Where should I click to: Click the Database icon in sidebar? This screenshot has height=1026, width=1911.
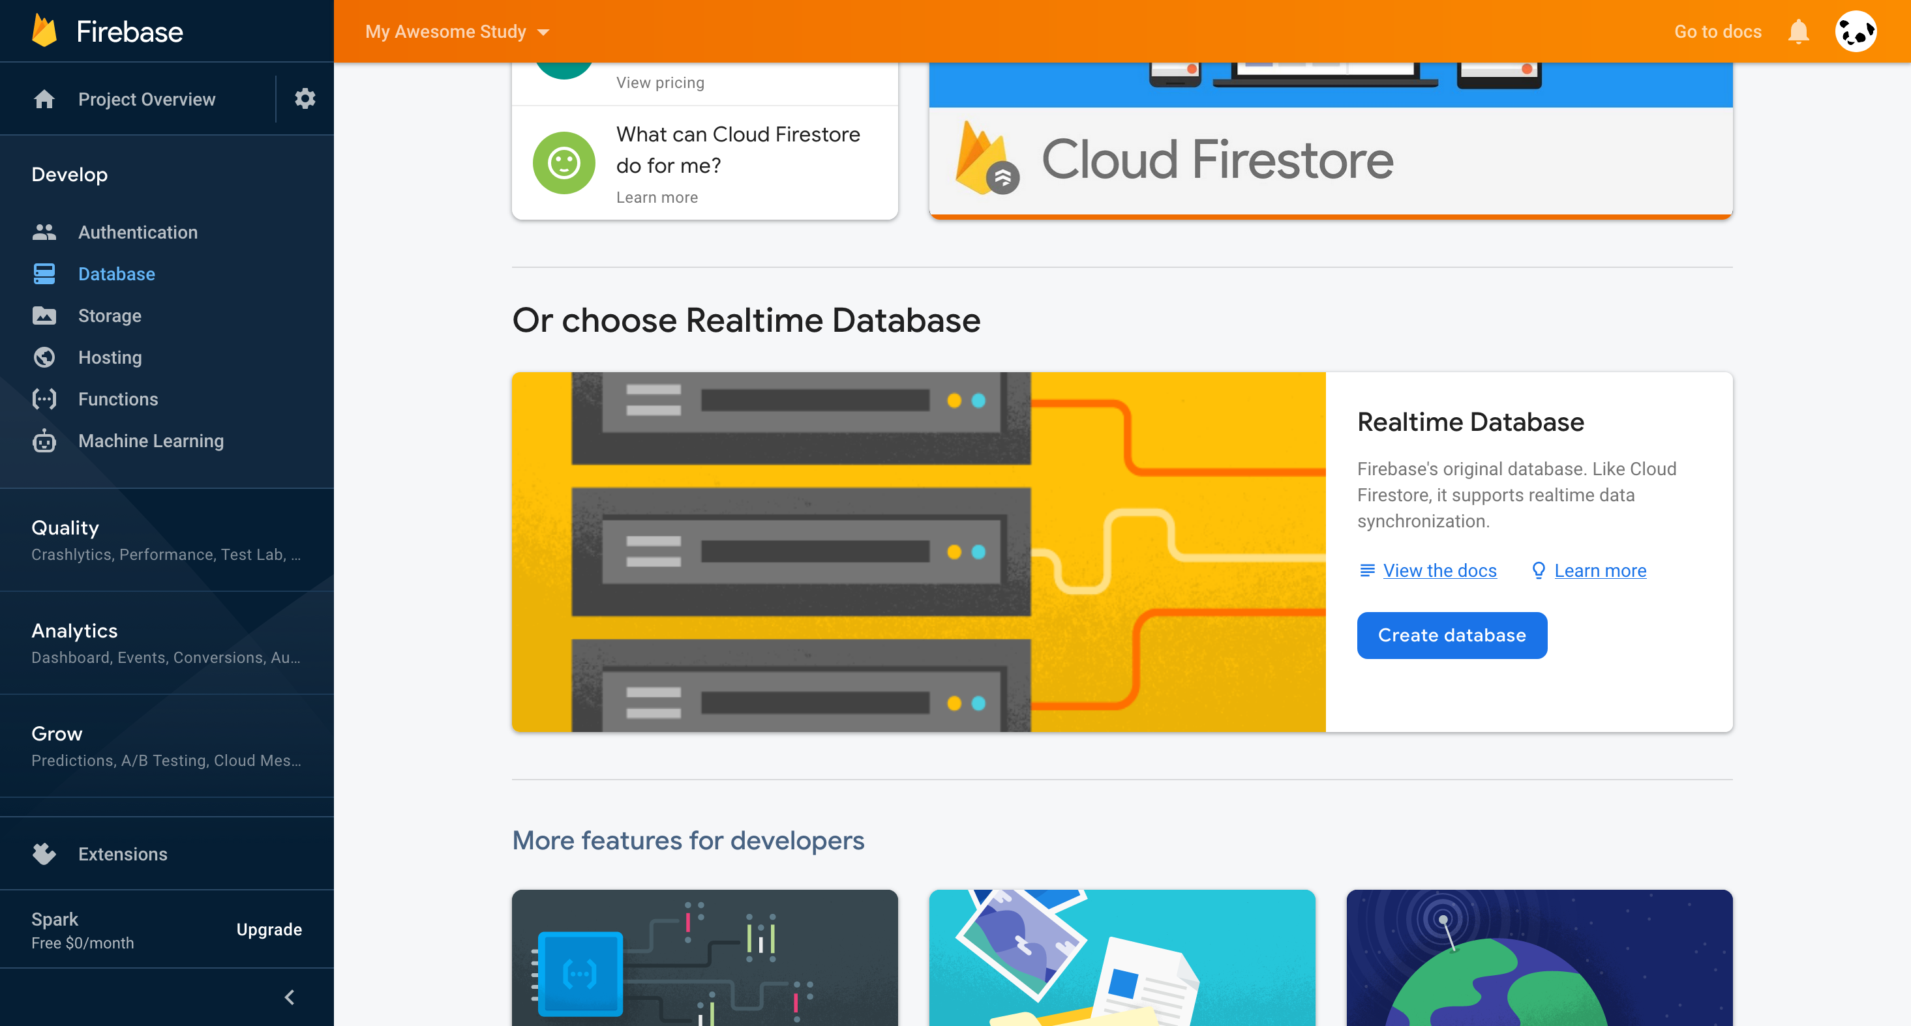tap(44, 273)
